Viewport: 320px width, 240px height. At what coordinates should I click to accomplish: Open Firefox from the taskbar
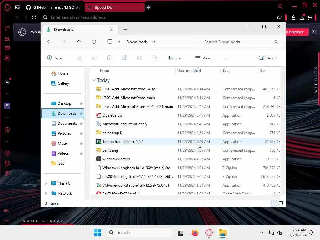coord(195,232)
